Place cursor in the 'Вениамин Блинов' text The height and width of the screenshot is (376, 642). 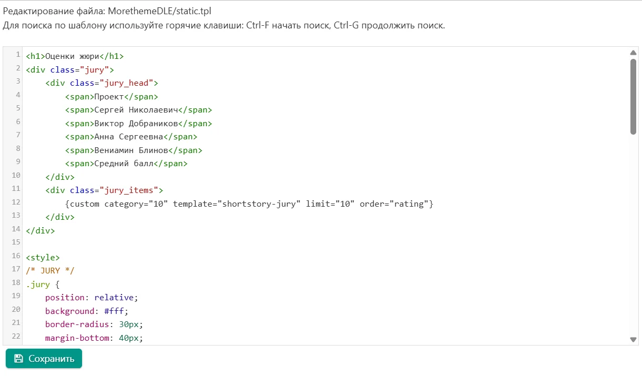[x=131, y=150]
